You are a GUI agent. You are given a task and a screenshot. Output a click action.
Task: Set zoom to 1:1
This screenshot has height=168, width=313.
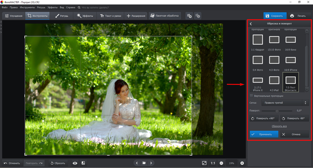coord(213,163)
